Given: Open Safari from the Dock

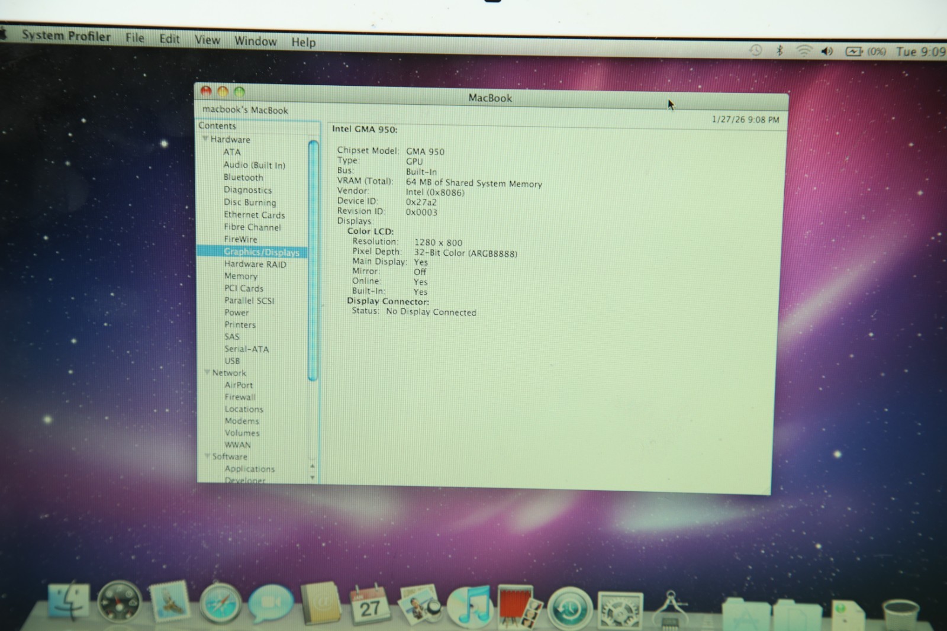Looking at the screenshot, I should coord(220,604).
